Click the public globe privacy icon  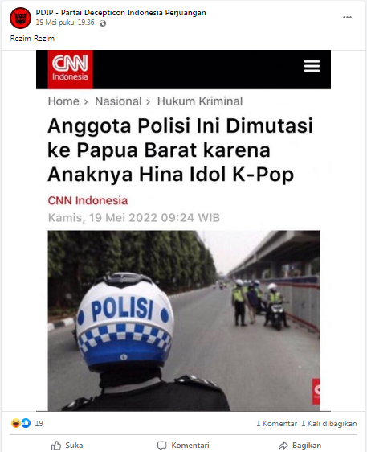103,23
